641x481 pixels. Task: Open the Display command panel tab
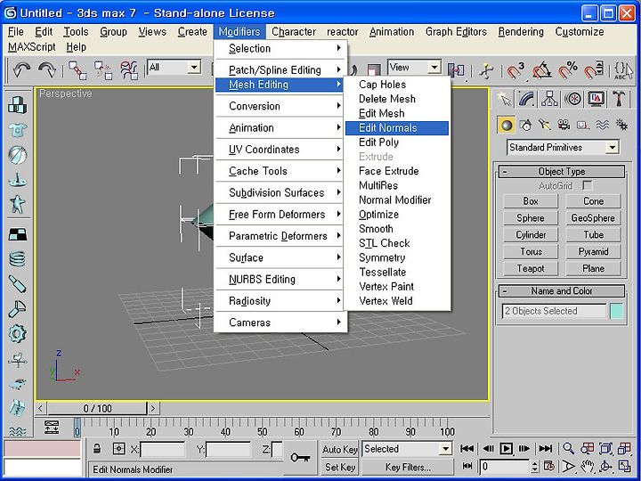coord(596,99)
